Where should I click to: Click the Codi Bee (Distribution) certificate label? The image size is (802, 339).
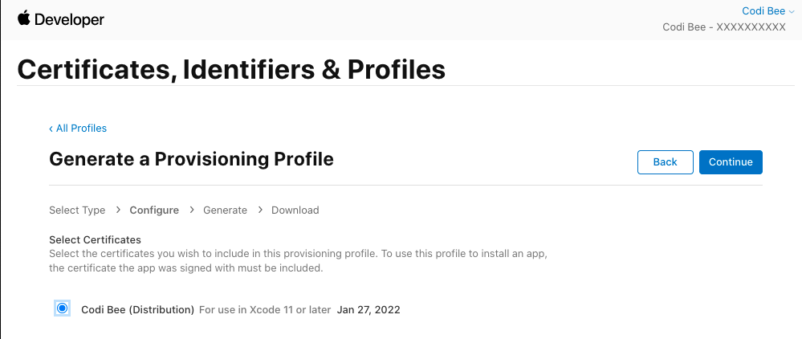coord(138,309)
